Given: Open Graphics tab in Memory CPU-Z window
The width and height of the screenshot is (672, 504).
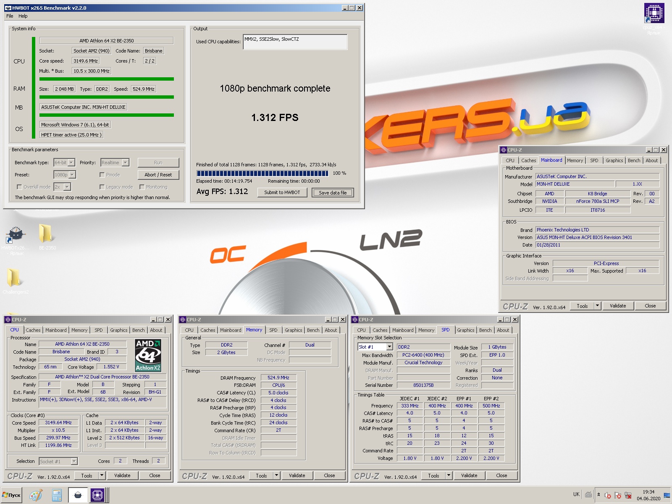Looking at the screenshot, I should pyautogui.click(x=294, y=330).
